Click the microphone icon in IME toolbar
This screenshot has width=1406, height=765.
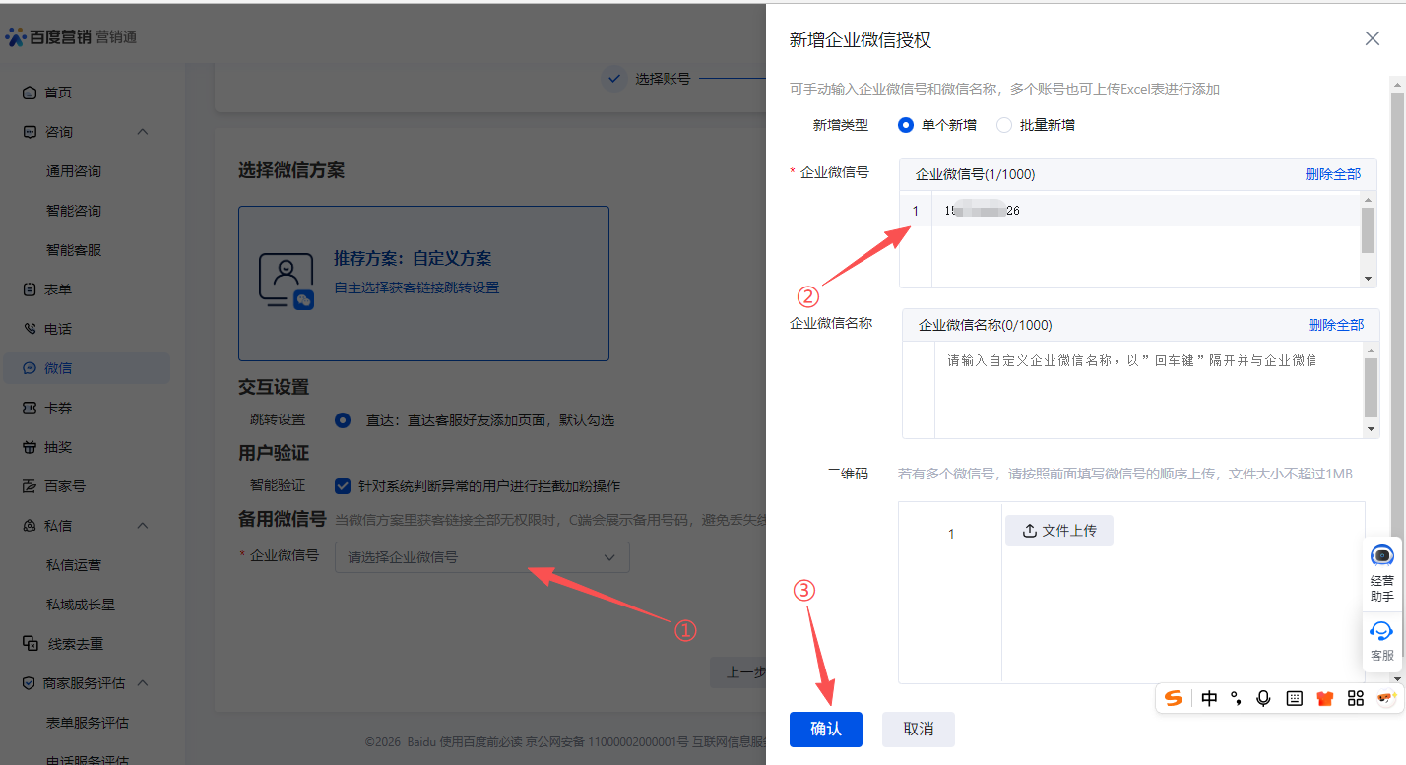(x=1263, y=698)
